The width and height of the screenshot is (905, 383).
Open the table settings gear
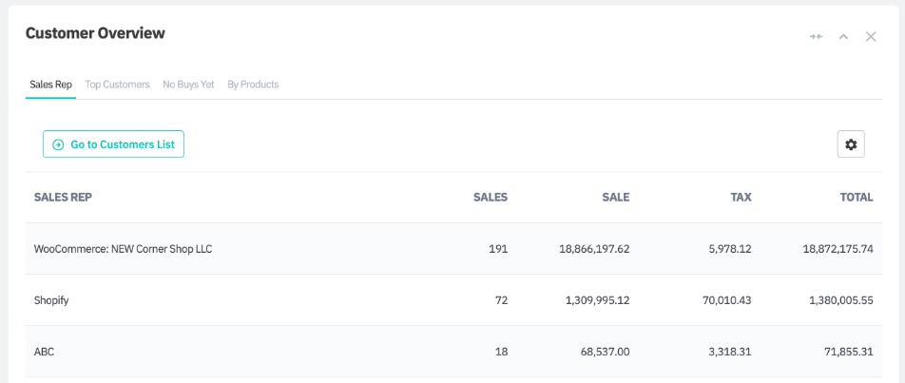coord(851,144)
